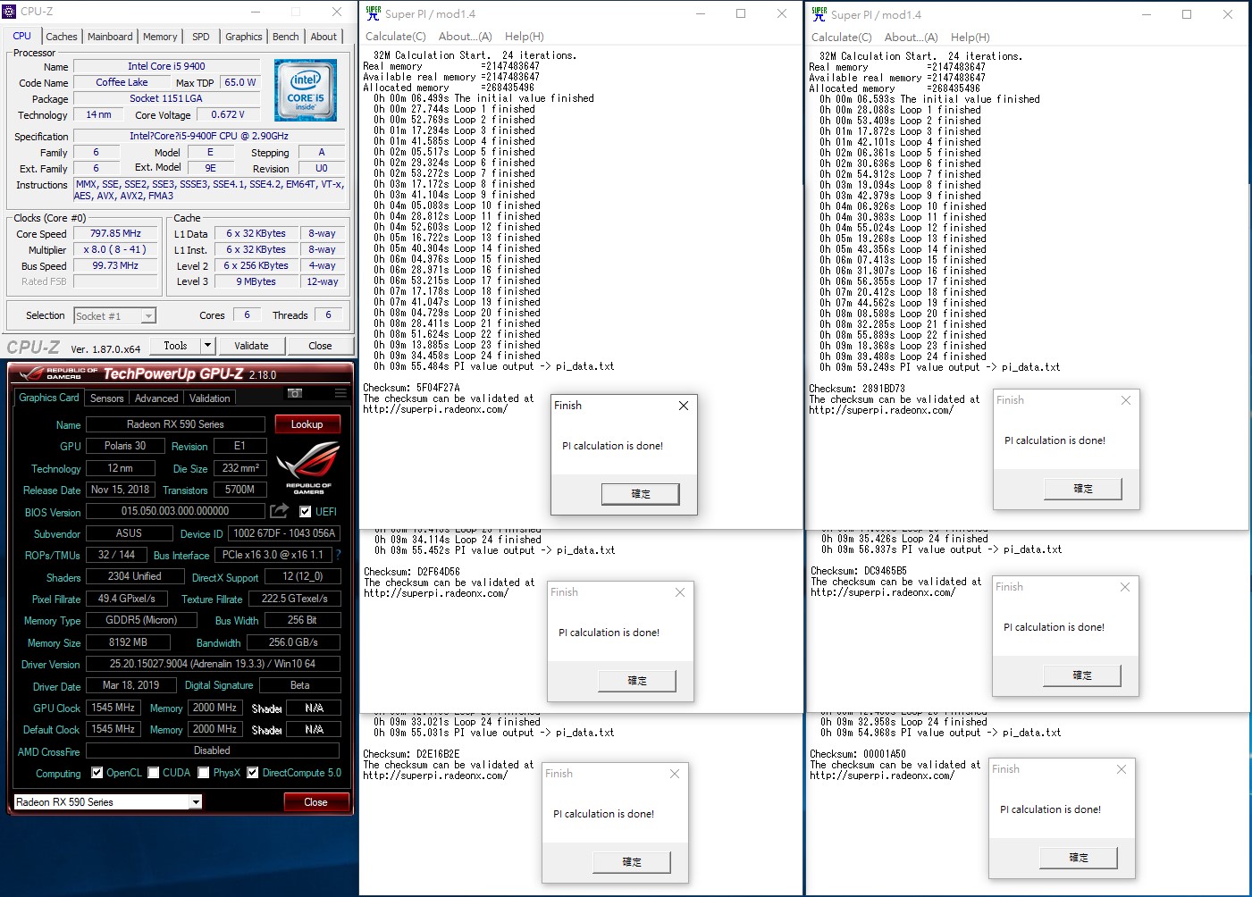Confirm the bottom-left Finish dialog OK button
Image resolution: width=1252 pixels, height=897 pixels.
[632, 862]
